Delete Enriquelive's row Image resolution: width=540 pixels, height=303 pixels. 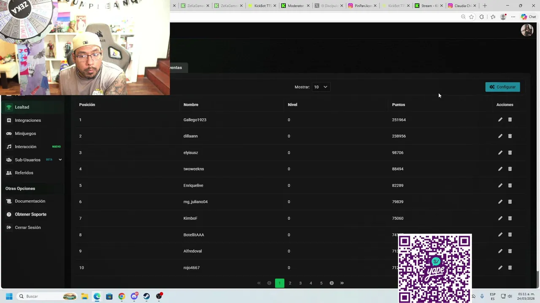pos(510,185)
